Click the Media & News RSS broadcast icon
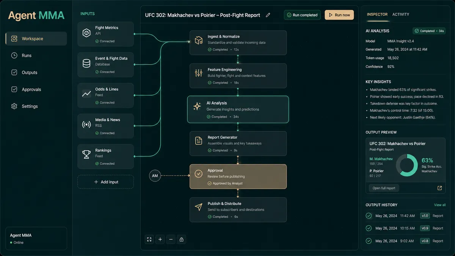This screenshot has height=256, width=455. tap(86, 124)
